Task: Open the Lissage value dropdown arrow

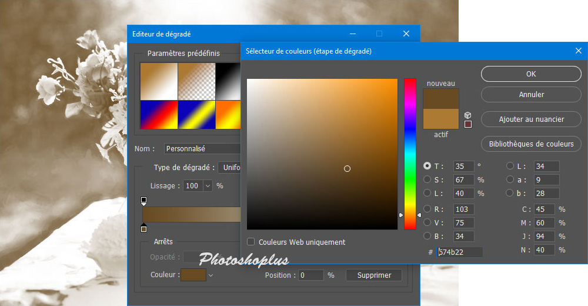Action: 208,186
